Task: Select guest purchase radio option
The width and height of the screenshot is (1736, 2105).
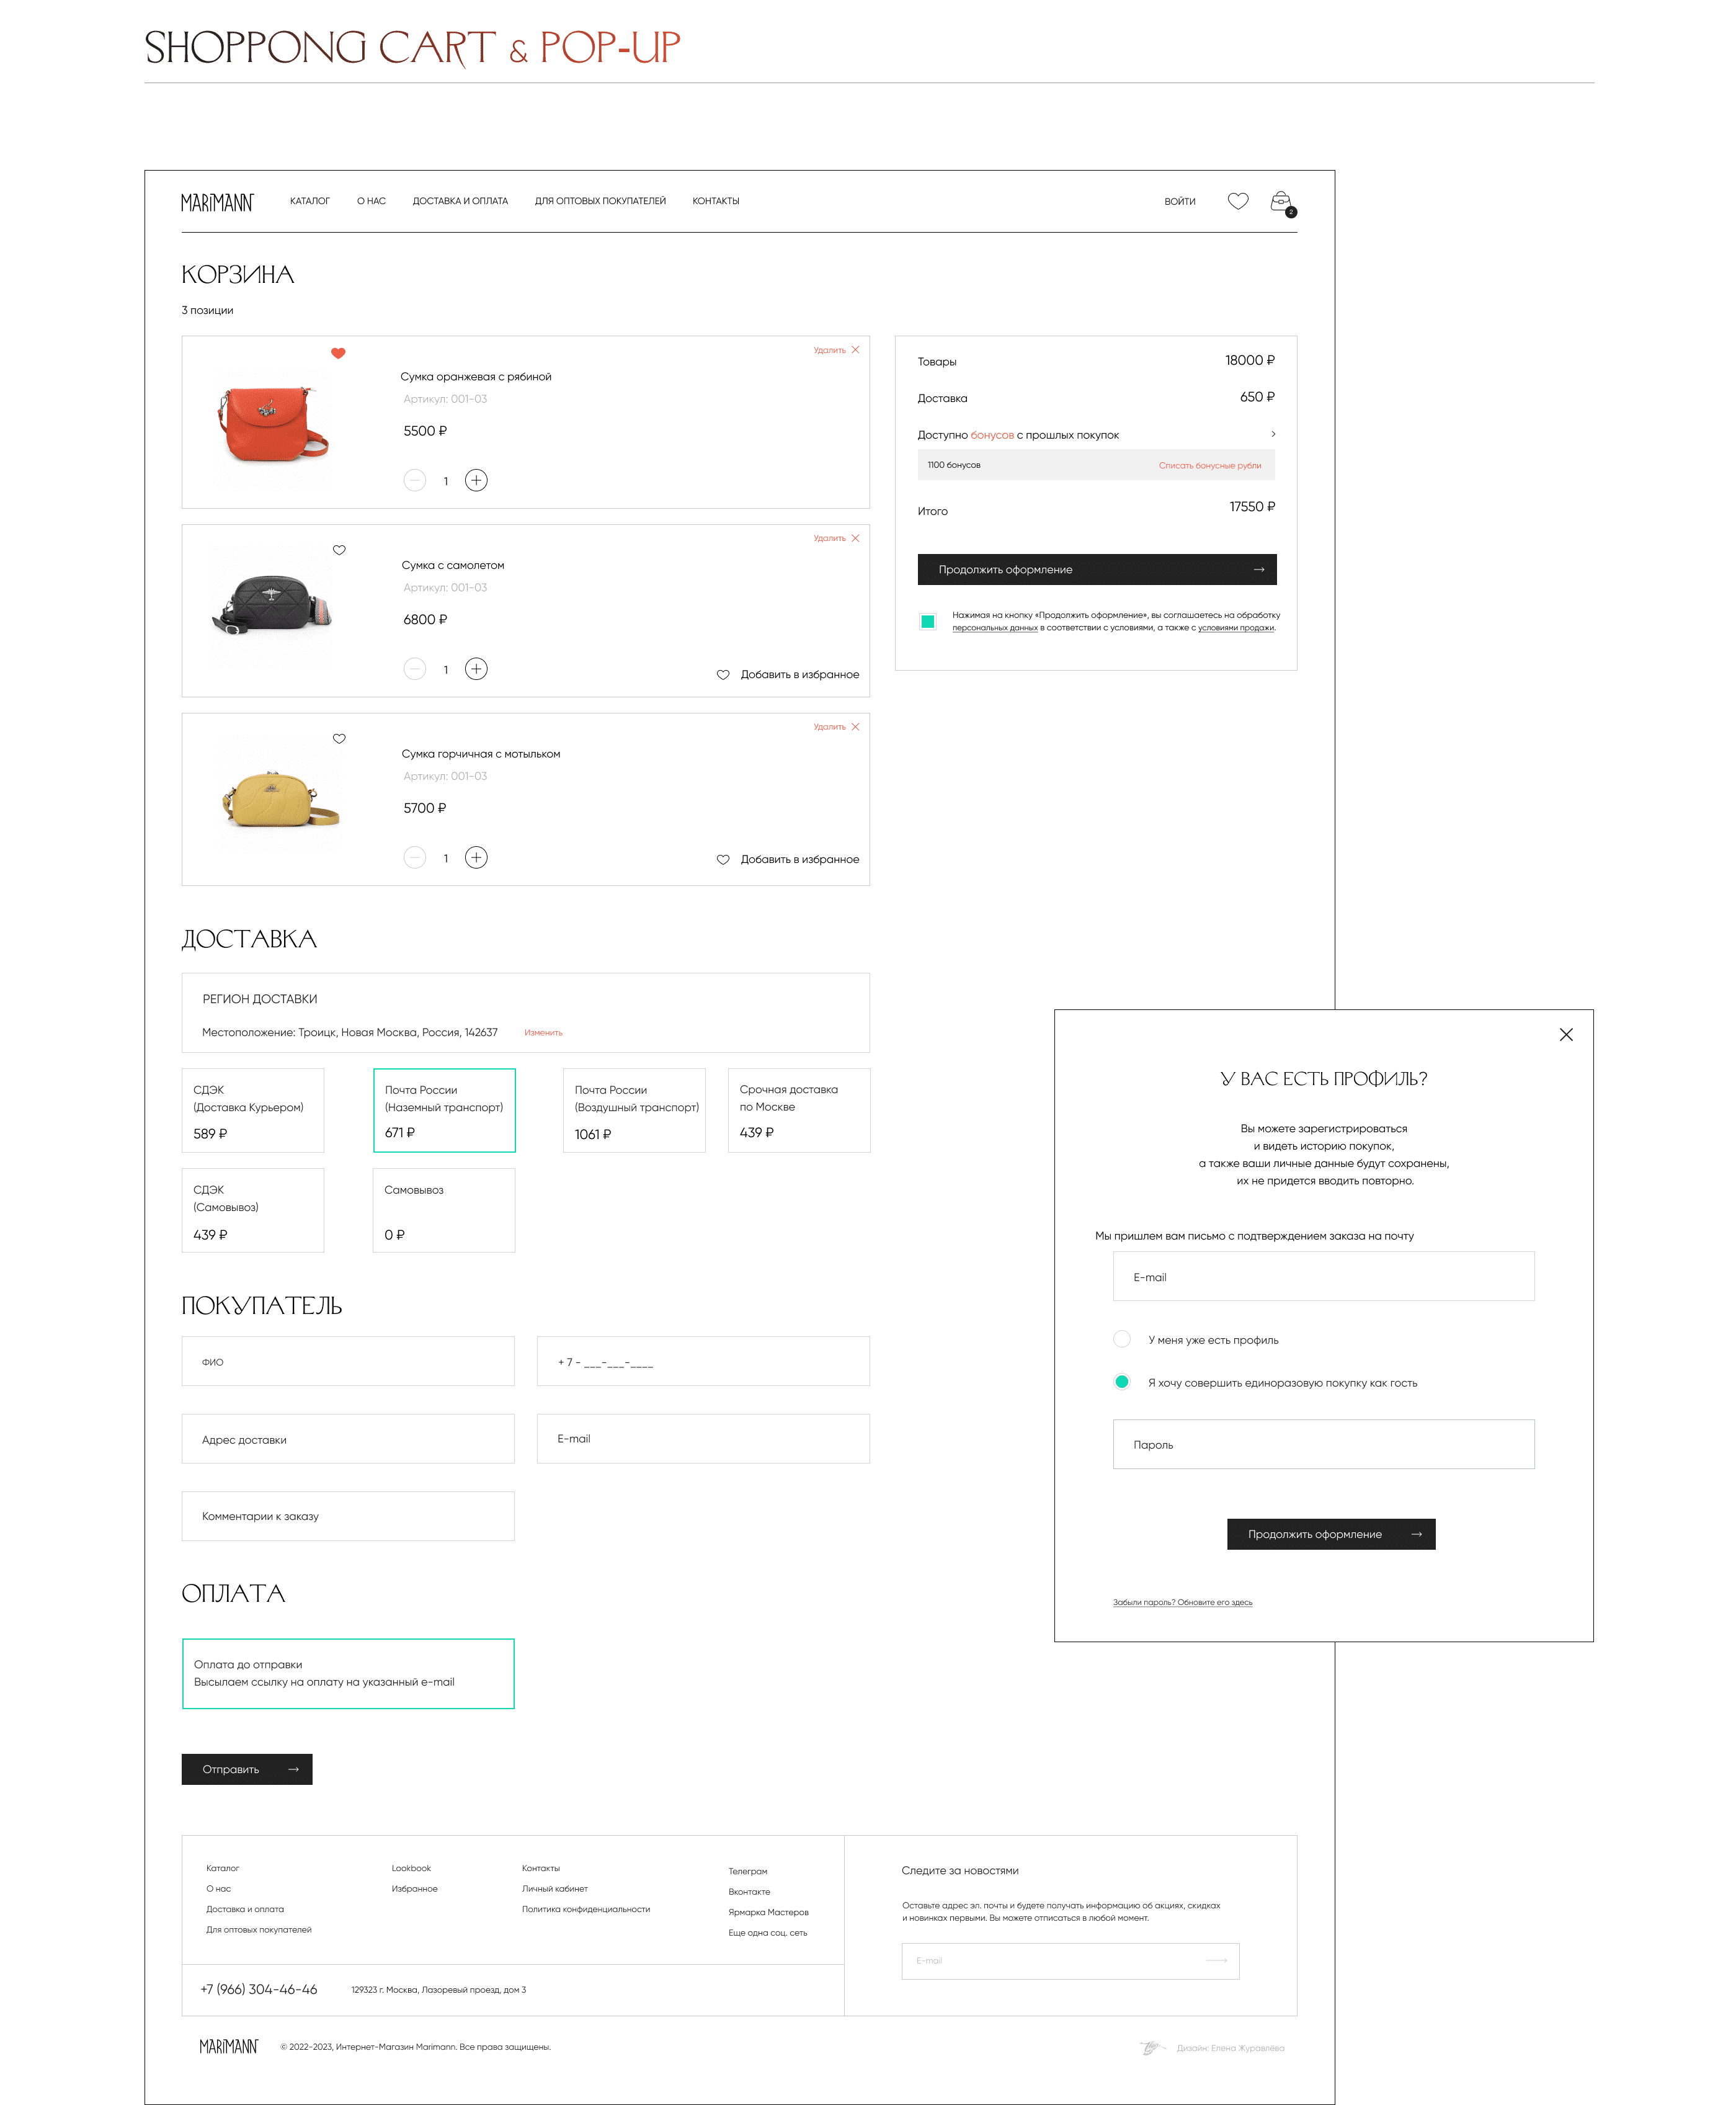Action: coord(1122,1382)
